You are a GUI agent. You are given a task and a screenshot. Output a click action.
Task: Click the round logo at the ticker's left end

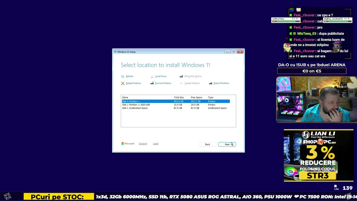pos(8,196)
